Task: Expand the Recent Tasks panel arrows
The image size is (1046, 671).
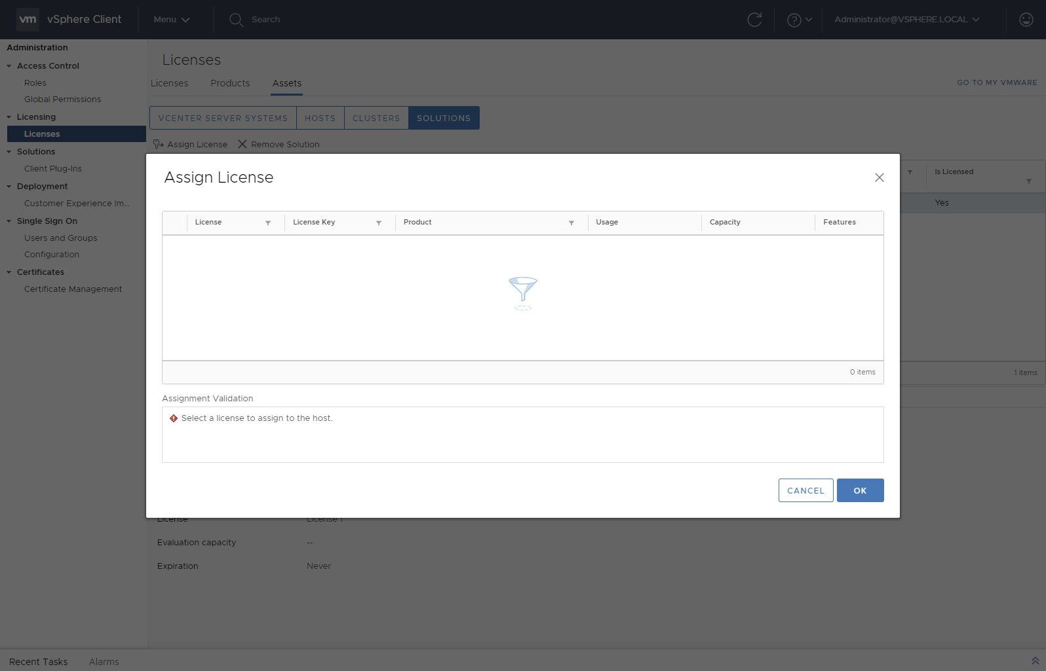Action: 1035,661
